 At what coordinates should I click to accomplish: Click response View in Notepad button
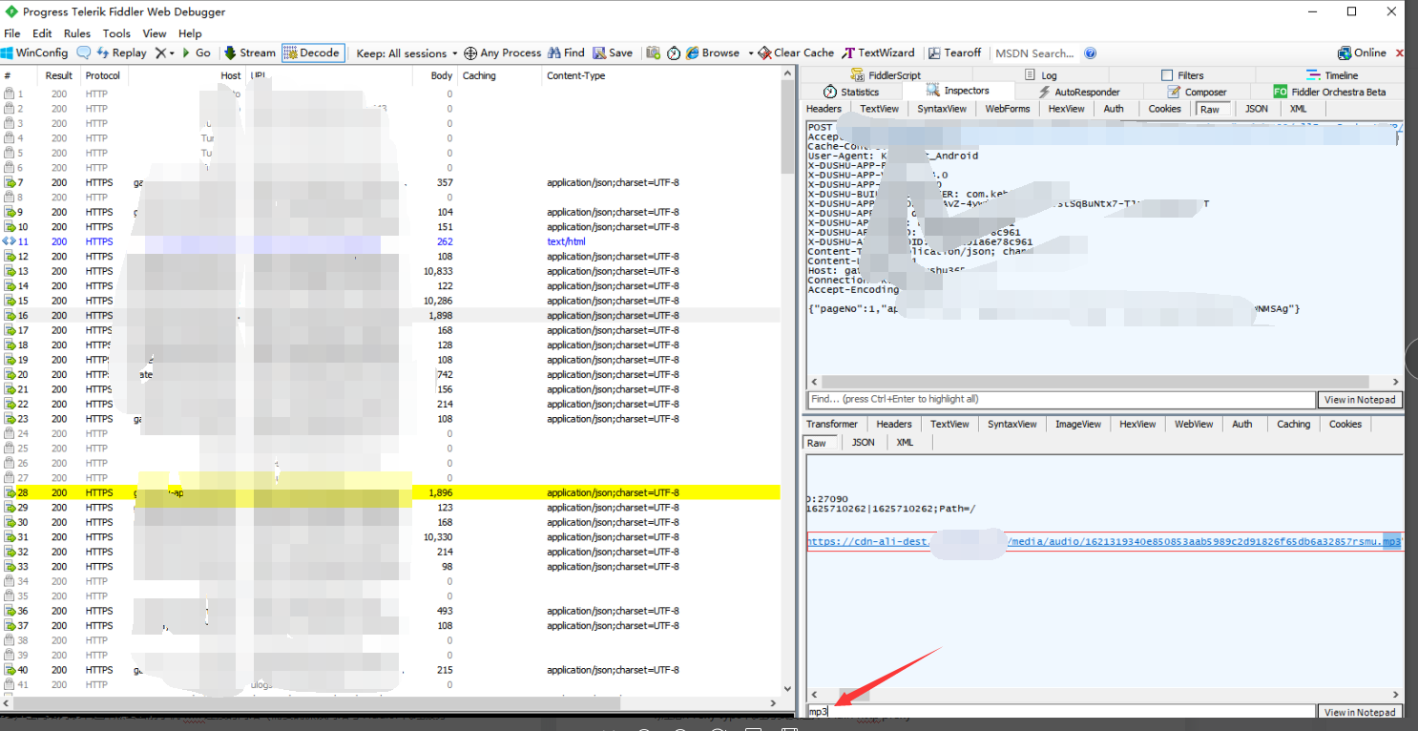[1359, 713]
